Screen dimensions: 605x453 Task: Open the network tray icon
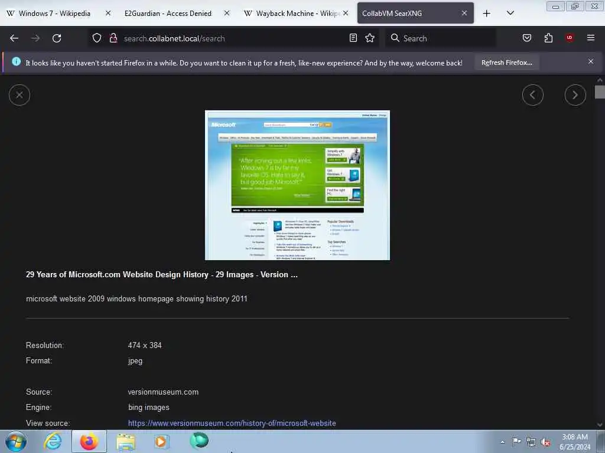(531, 442)
